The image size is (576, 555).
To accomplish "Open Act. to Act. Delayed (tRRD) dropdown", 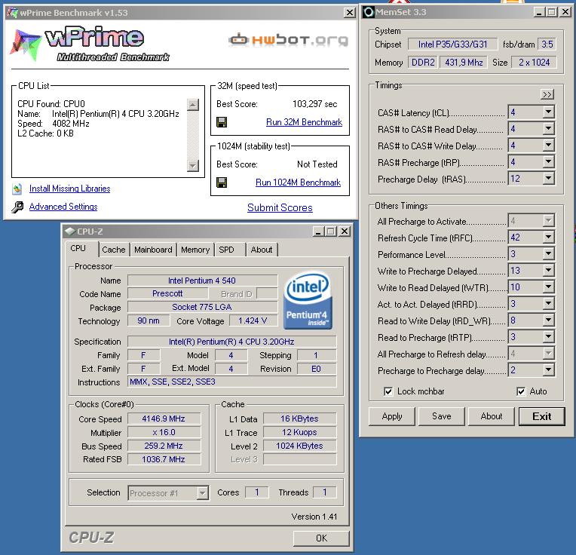I will (548, 303).
